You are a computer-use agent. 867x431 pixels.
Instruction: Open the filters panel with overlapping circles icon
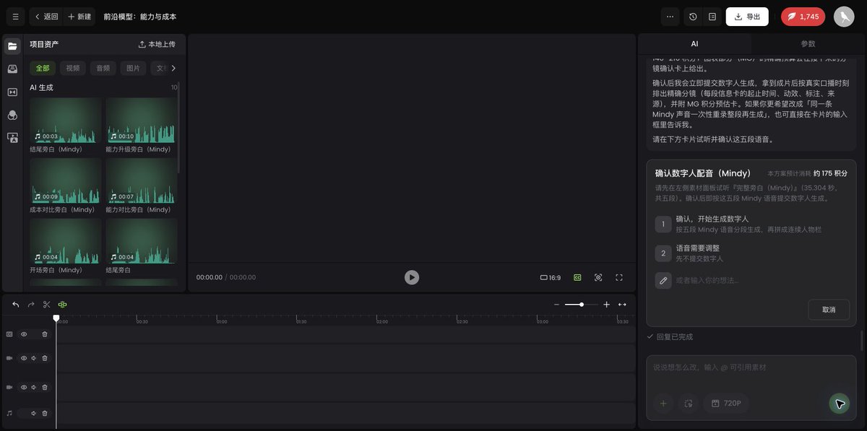[x=12, y=115]
